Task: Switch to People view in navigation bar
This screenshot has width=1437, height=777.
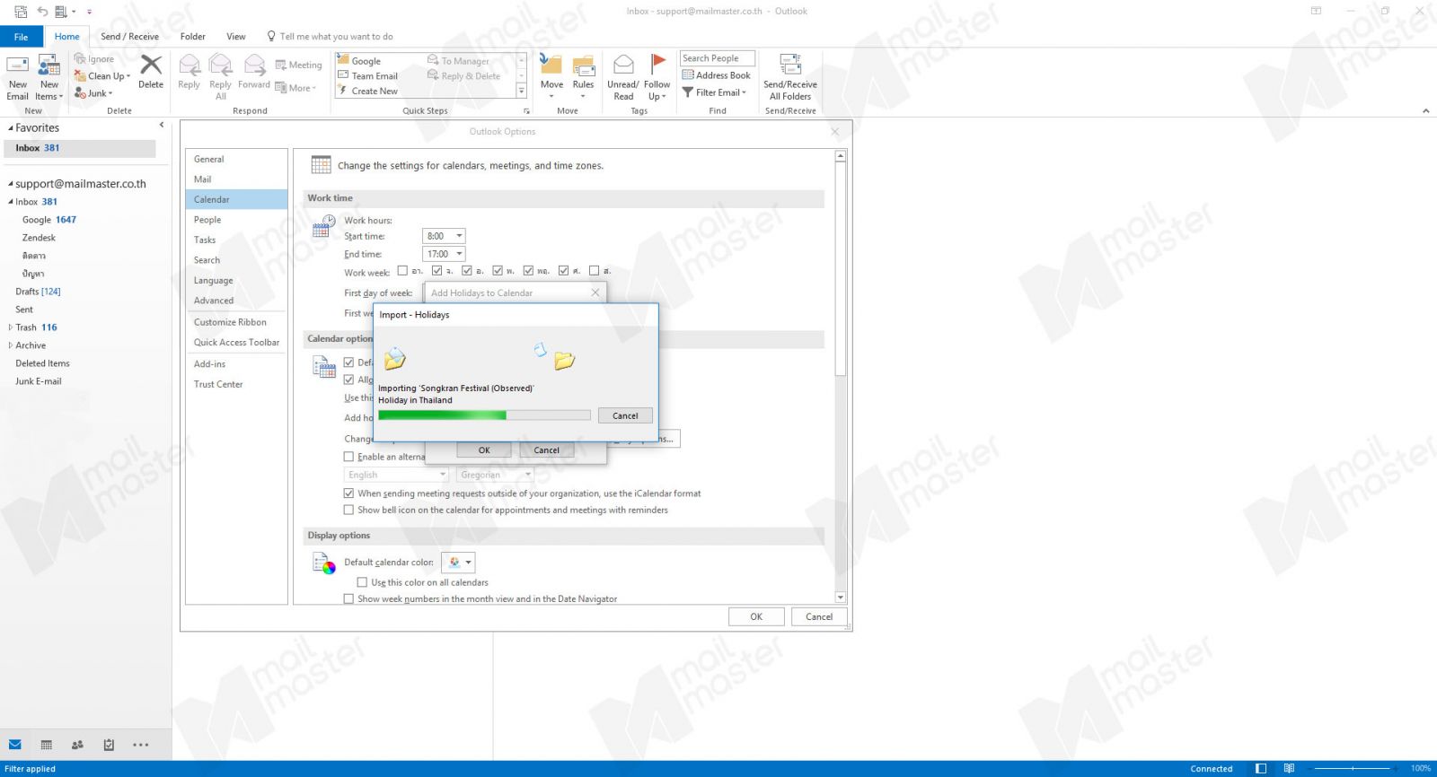Action: coord(77,745)
